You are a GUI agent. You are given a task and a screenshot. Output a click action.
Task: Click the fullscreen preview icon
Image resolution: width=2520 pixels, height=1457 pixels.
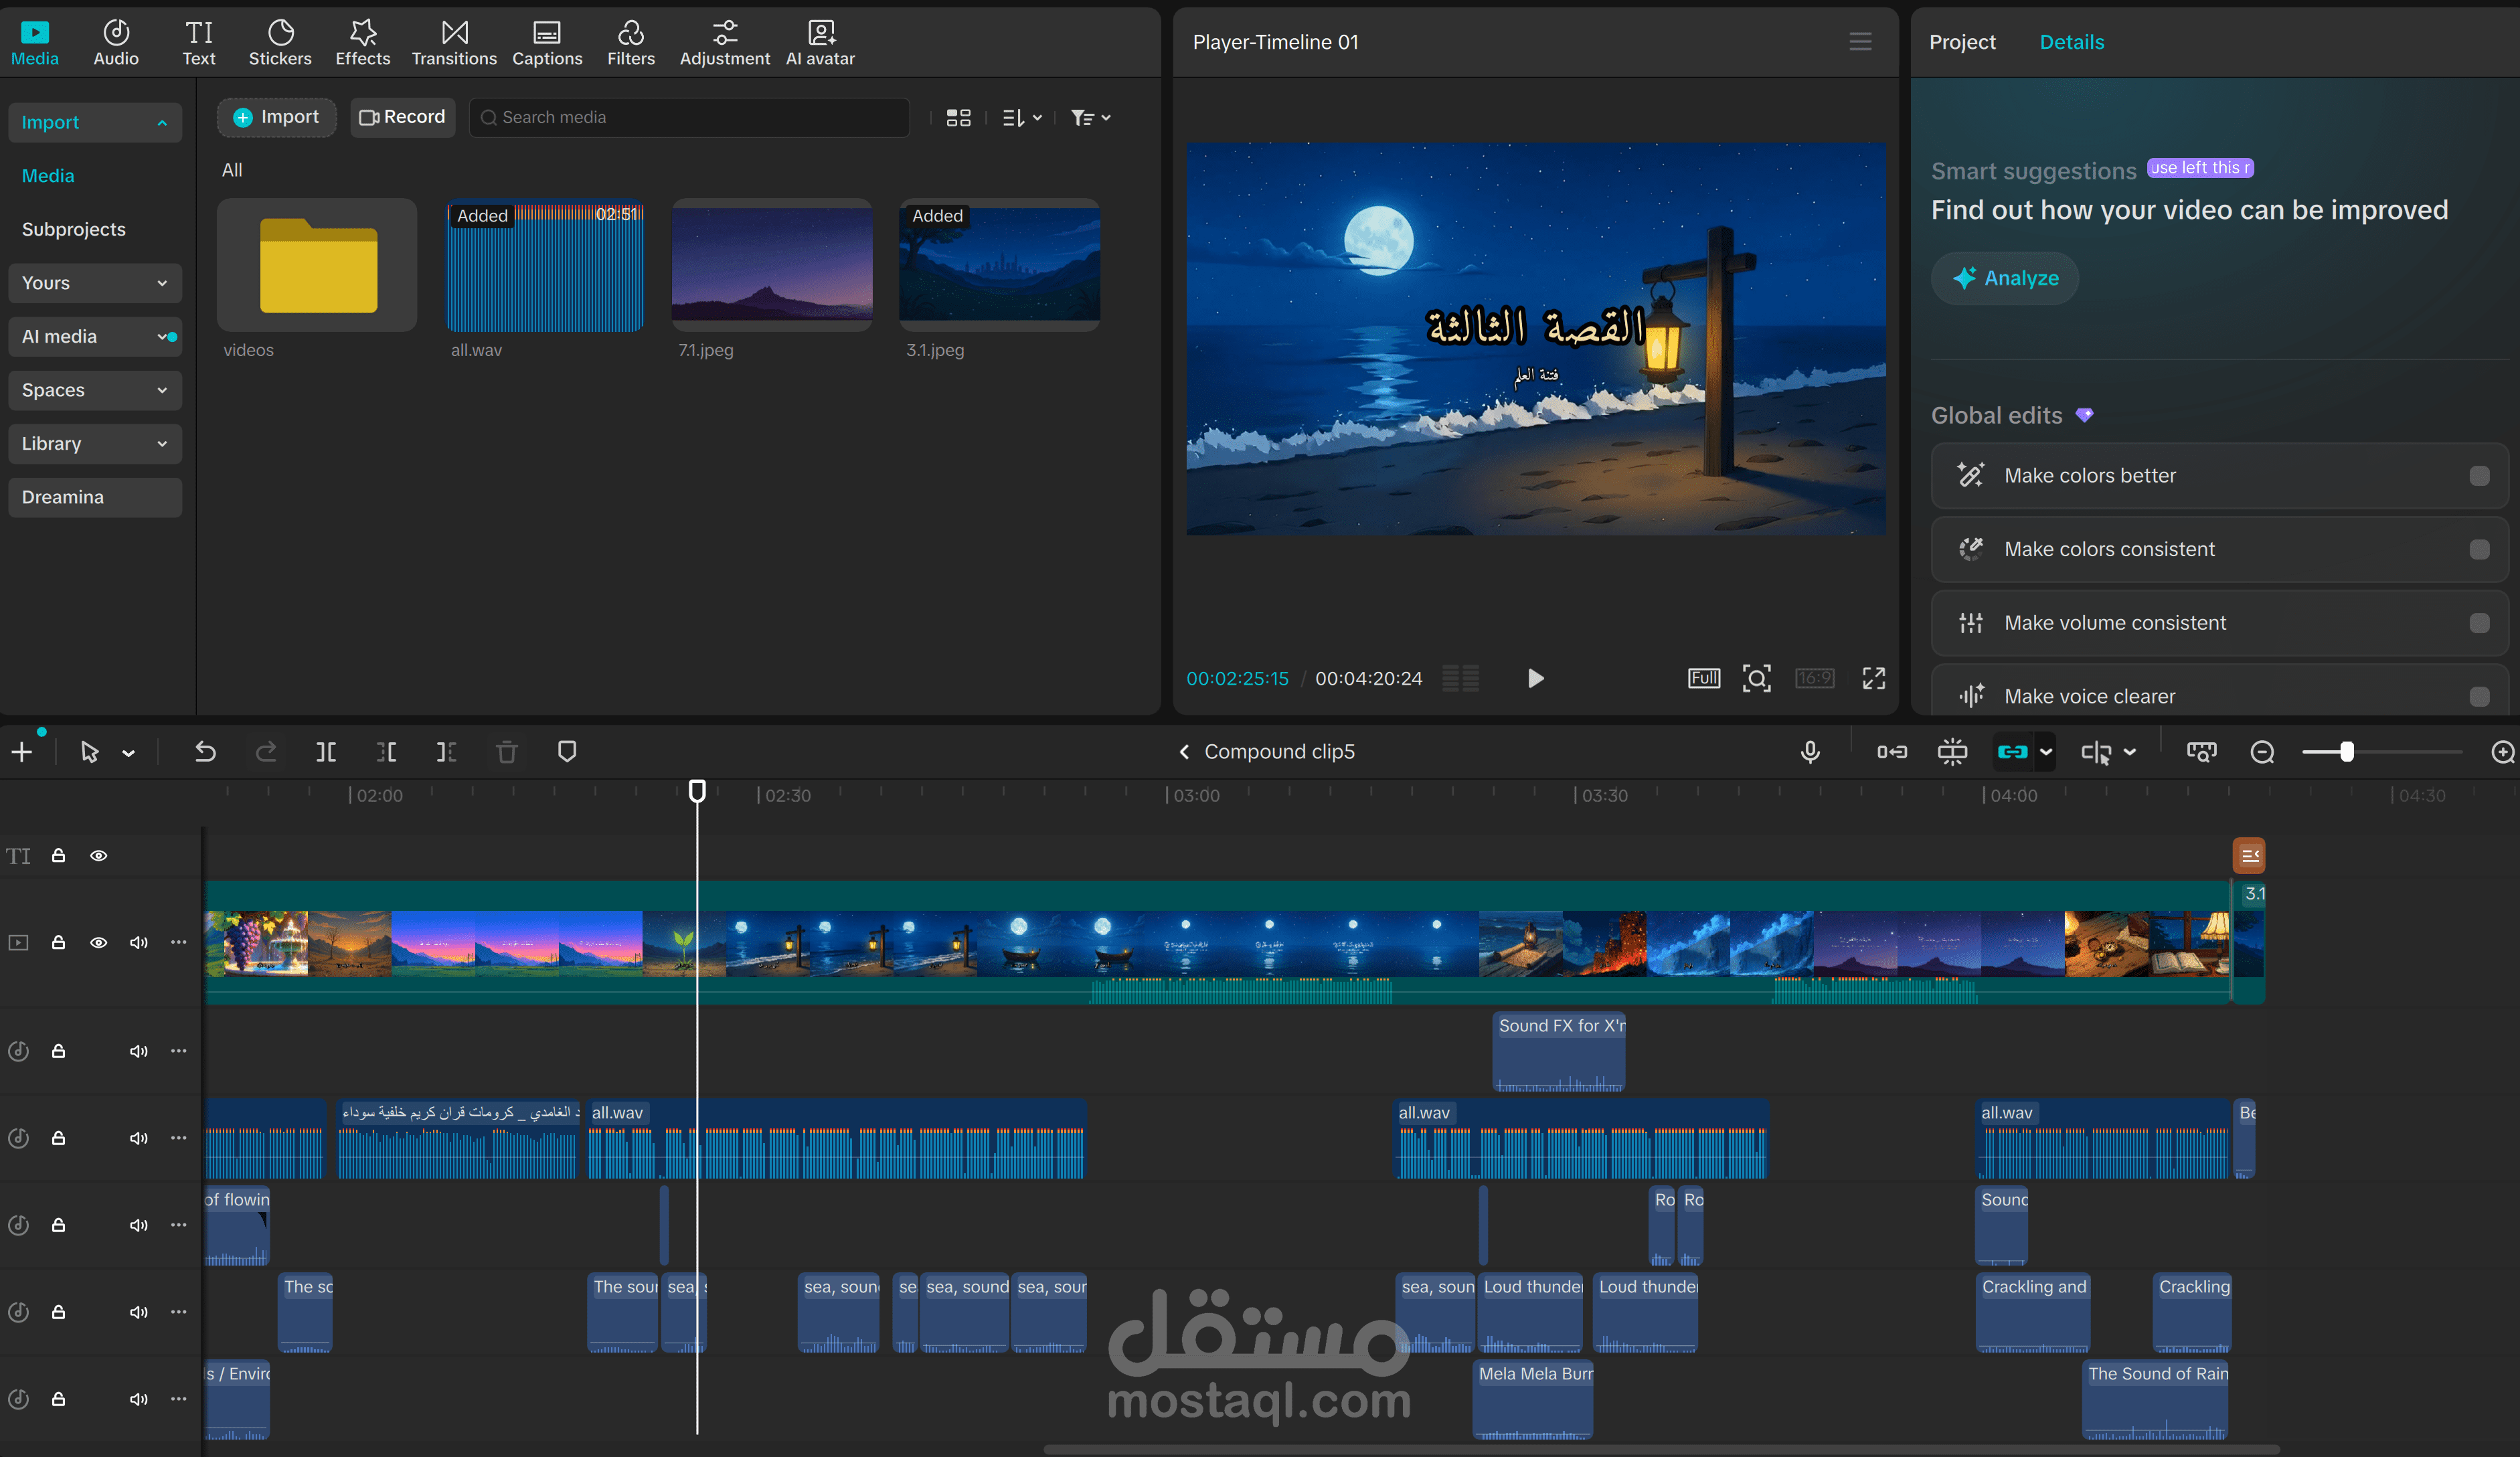tap(1873, 678)
